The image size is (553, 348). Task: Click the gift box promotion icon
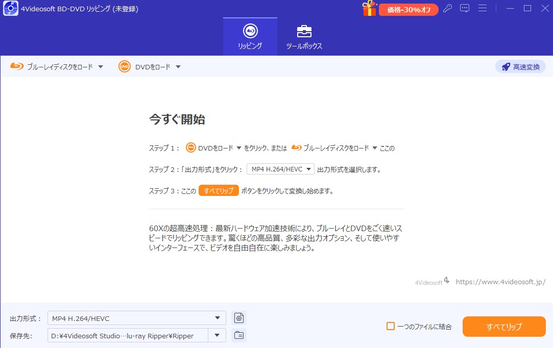369,8
